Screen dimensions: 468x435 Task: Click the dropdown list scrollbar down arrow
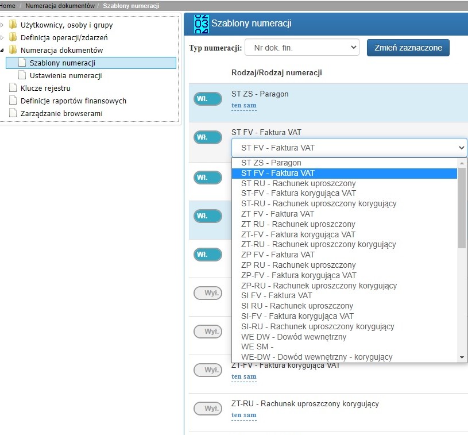click(462, 357)
